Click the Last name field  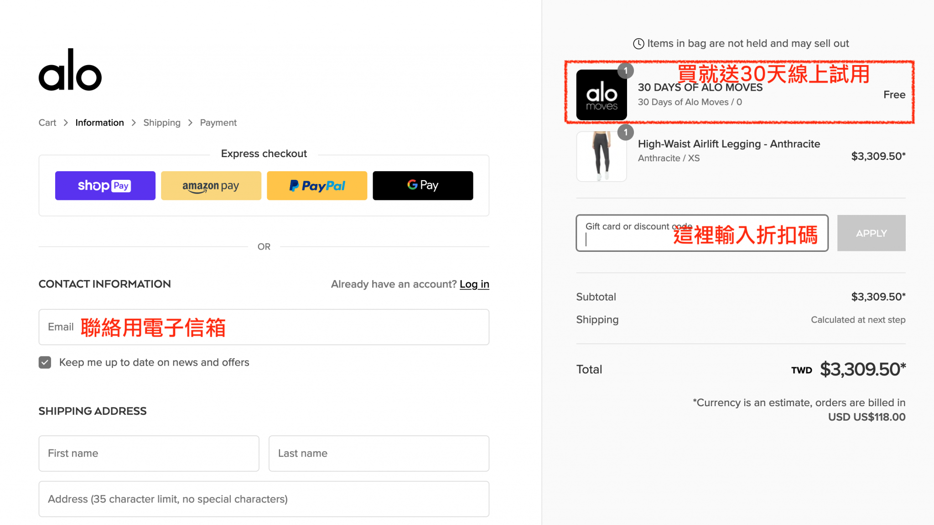(379, 453)
